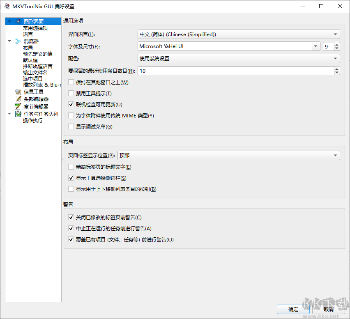Screen dimensions: 350x319
Task: Select 信息工具 label in the tree
Action: click(34, 92)
